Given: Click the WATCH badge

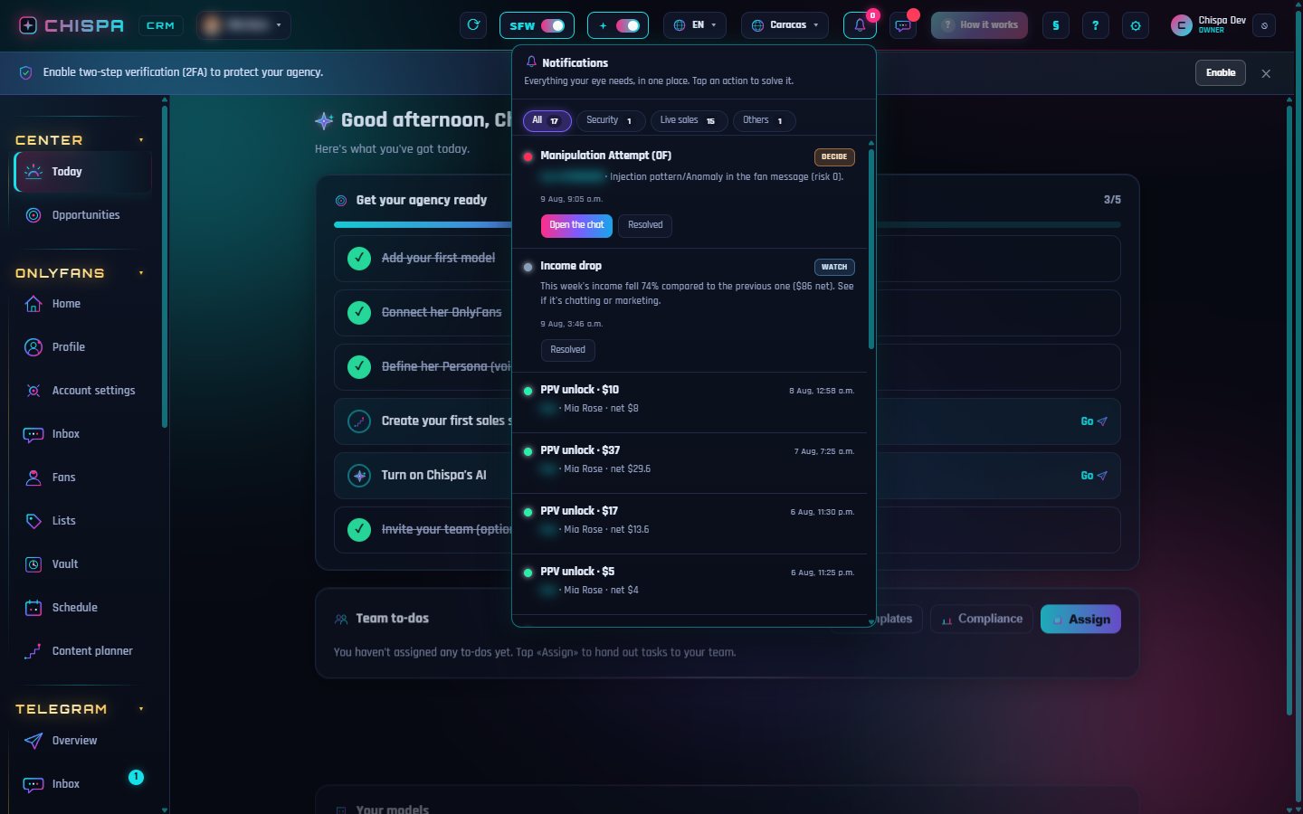Looking at the screenshot, I should (834, 268).
